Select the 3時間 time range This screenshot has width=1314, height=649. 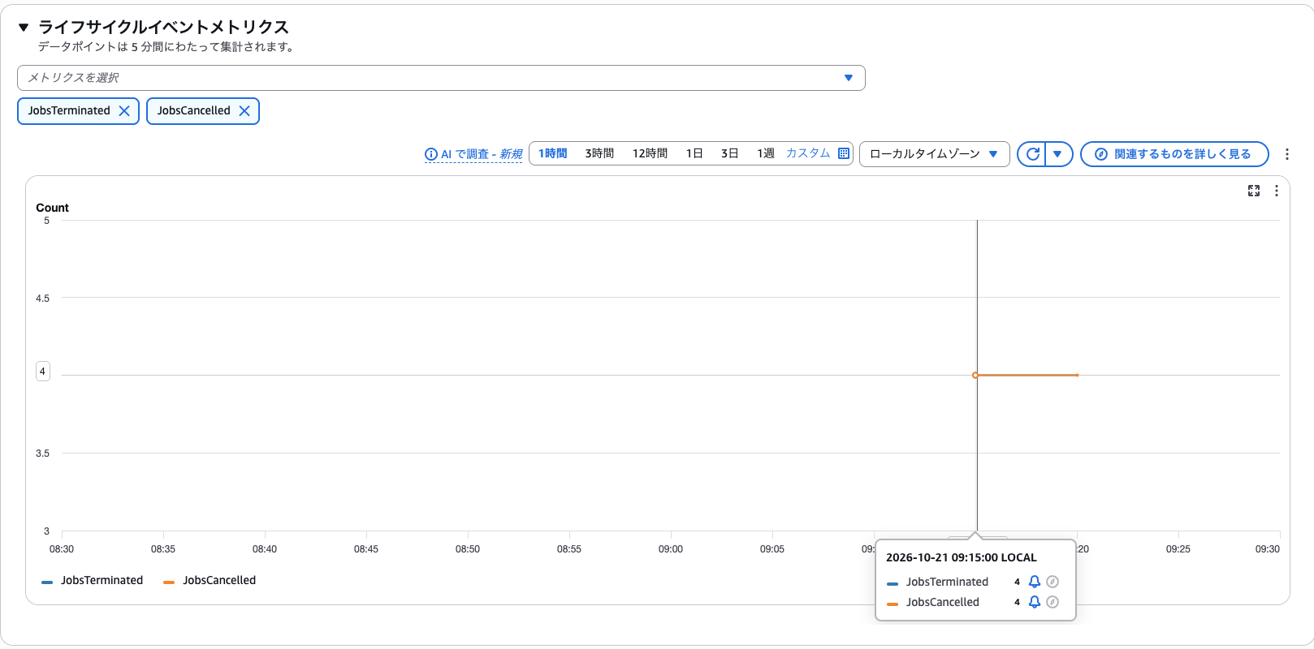pyautogui.click(x=599, y=153)
